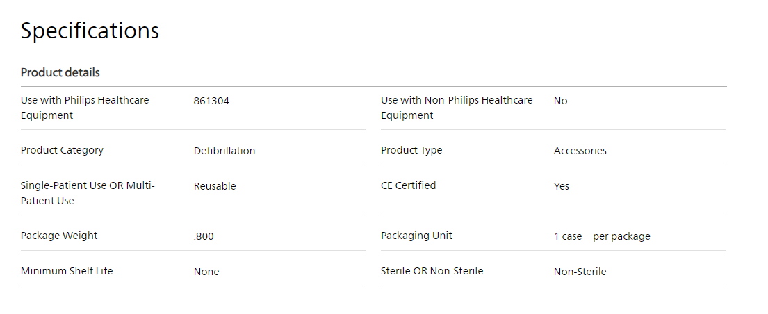
Task: Click the CE Certified label
Action: point(408,185)
